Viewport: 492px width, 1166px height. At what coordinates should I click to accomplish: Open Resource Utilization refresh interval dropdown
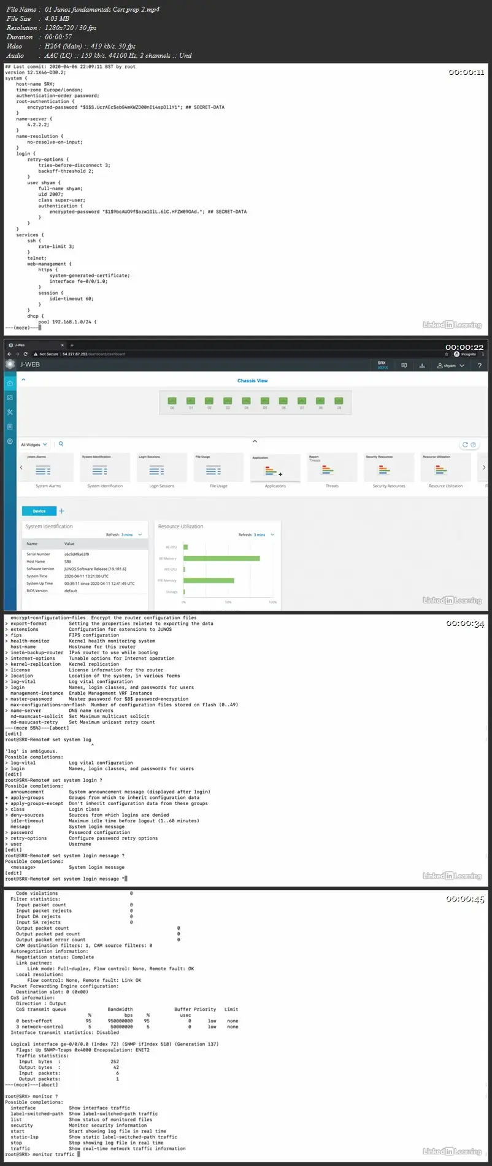coord(264,535)
